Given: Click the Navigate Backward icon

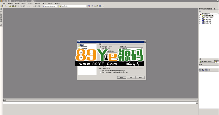Looking at the screenshot, I should click(x=36, y=6).
